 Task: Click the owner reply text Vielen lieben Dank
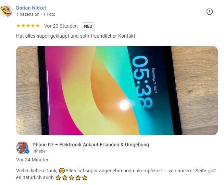click(116, 174)
